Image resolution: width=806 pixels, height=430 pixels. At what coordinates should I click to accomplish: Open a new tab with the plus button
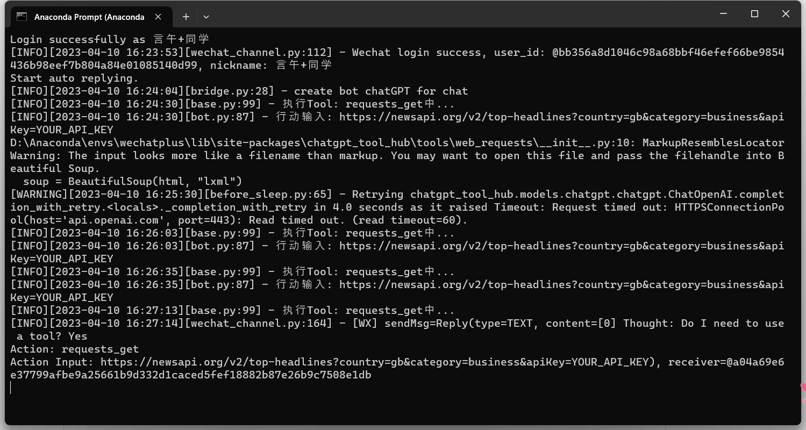186,17
